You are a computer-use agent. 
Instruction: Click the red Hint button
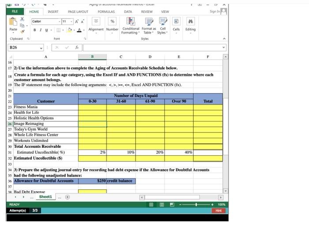tap(219, 211)
